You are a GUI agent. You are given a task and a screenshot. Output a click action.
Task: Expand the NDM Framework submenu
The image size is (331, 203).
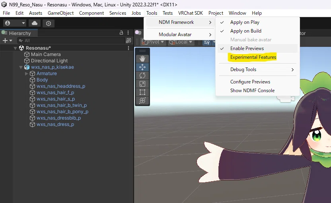[180, 22]
